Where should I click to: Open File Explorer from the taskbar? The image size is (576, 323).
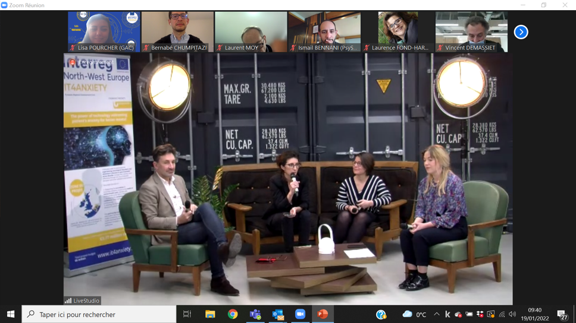point(210,314)
